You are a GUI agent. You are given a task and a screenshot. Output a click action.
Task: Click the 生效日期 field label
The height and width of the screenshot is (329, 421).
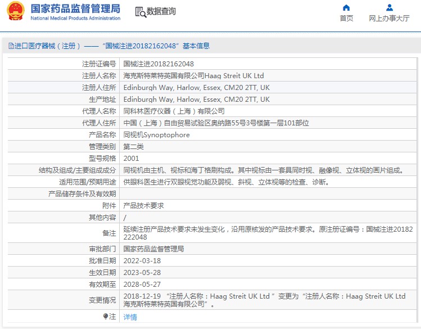[x=102, y=273]
